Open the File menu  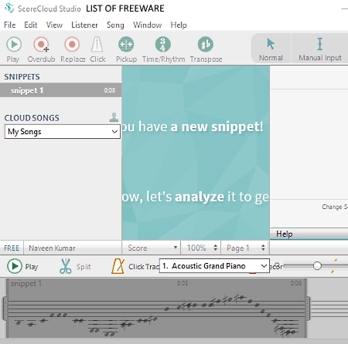tap(10, 25)
